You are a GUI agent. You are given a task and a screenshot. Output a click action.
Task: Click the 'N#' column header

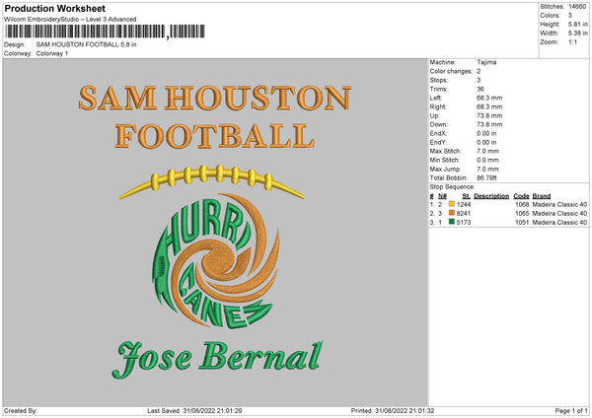click(442, 196)
